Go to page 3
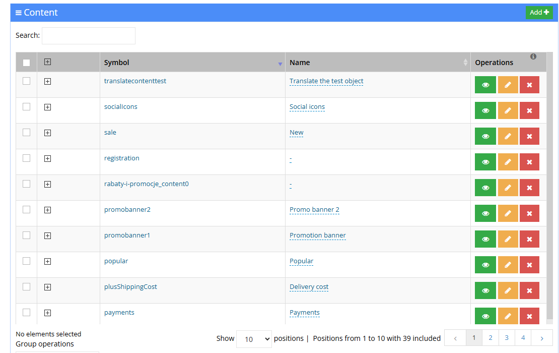 507,338
